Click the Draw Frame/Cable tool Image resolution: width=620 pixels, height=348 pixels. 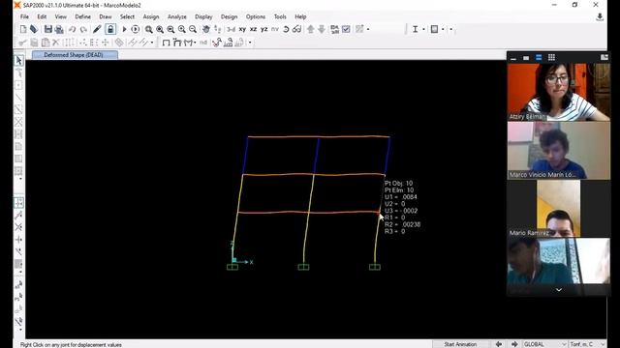tap(18, 97)
